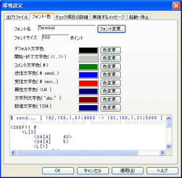Change color for デフォルト文字色
The height and width of the screenshot is (178, 182).
click(x=110, y=50)
